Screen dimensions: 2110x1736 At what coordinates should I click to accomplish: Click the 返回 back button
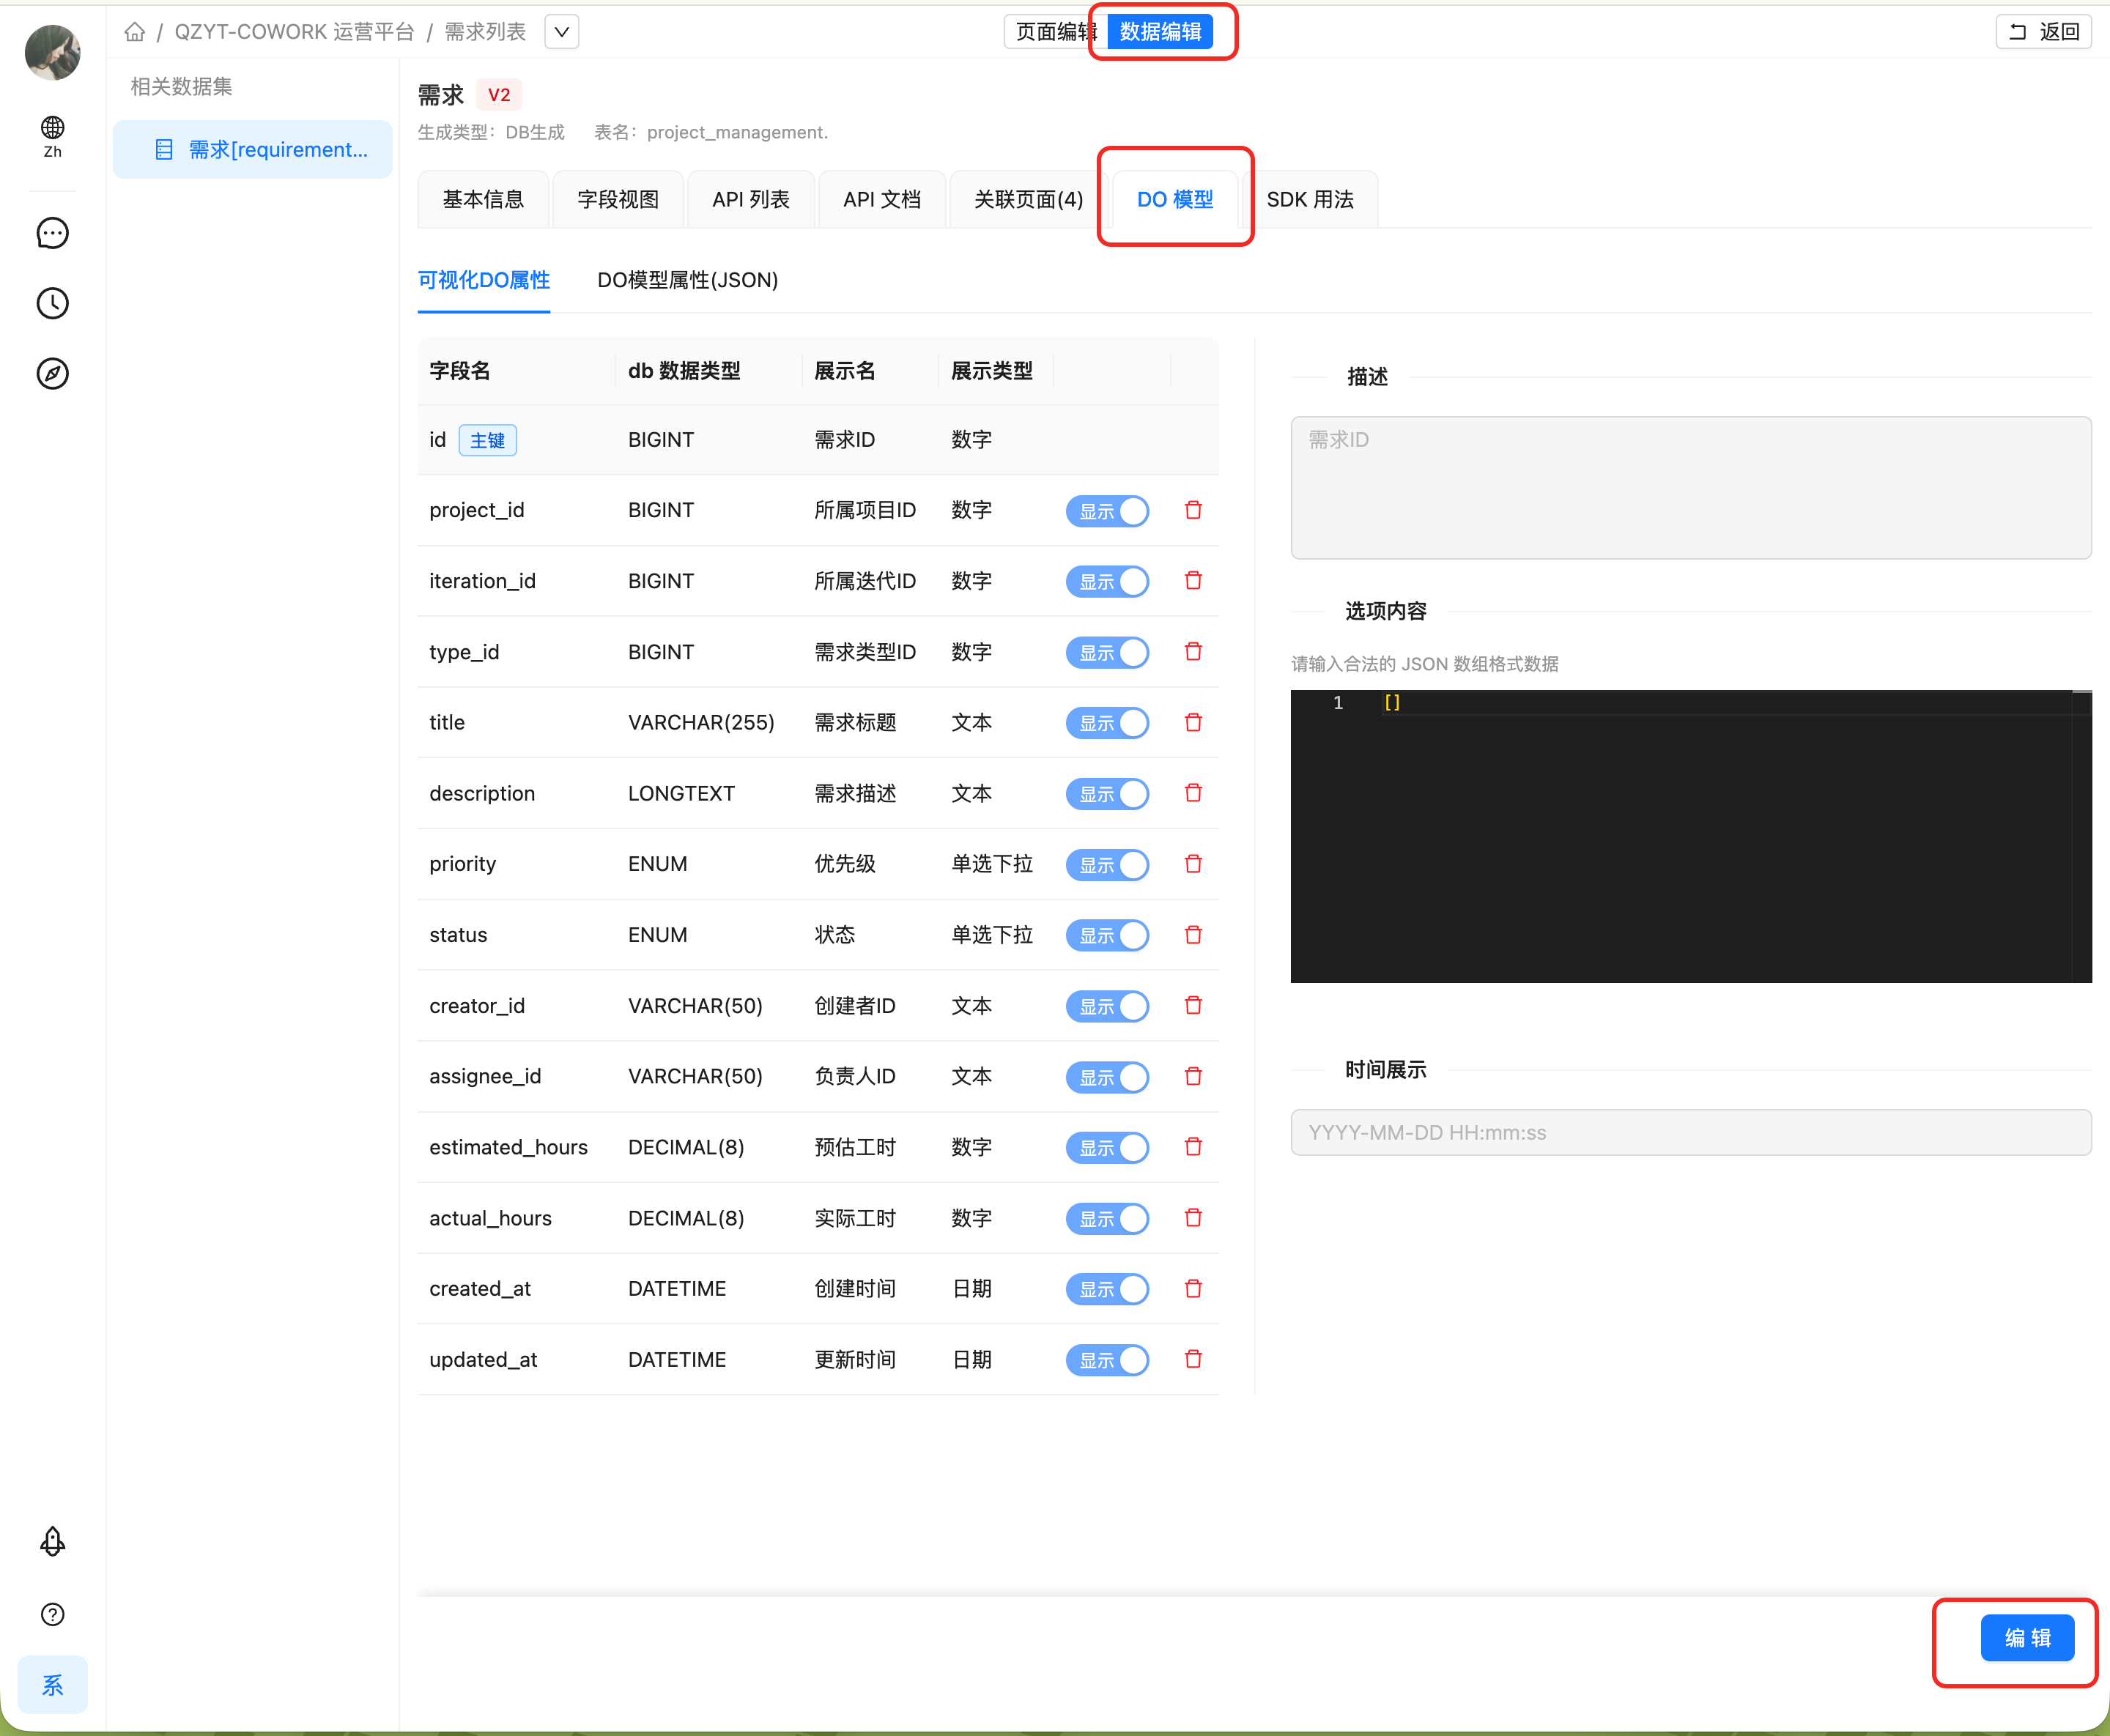point(2044,32)
